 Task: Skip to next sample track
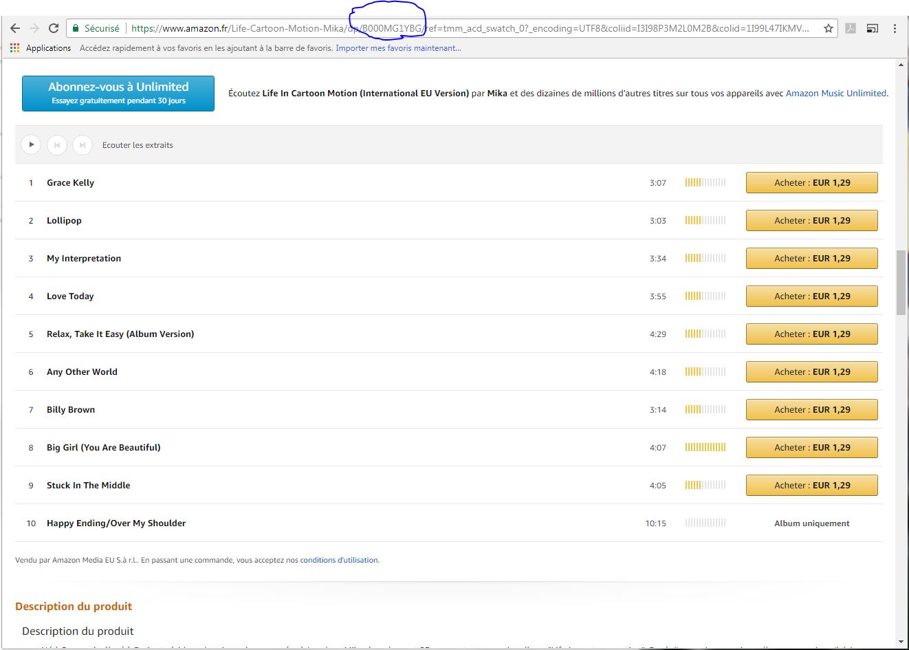pos(83,144)
